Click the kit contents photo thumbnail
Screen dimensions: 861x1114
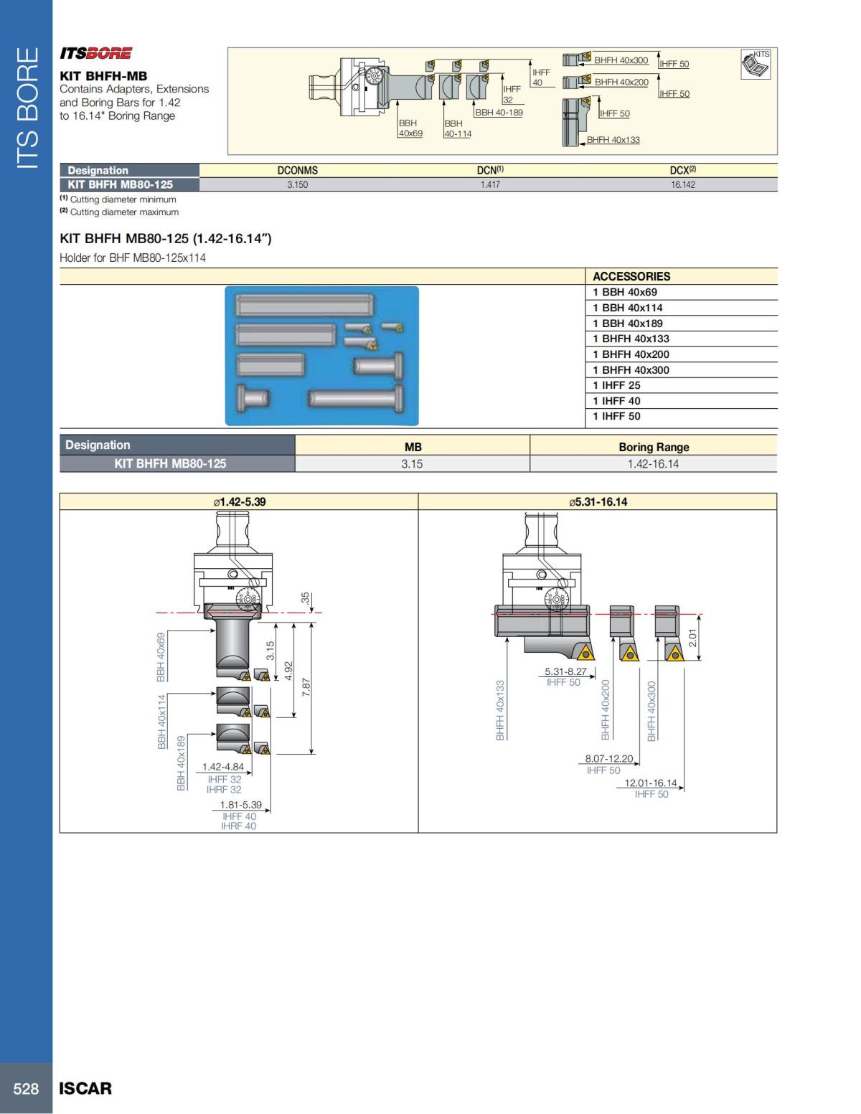pyautogui.click(x=321, y=356)
